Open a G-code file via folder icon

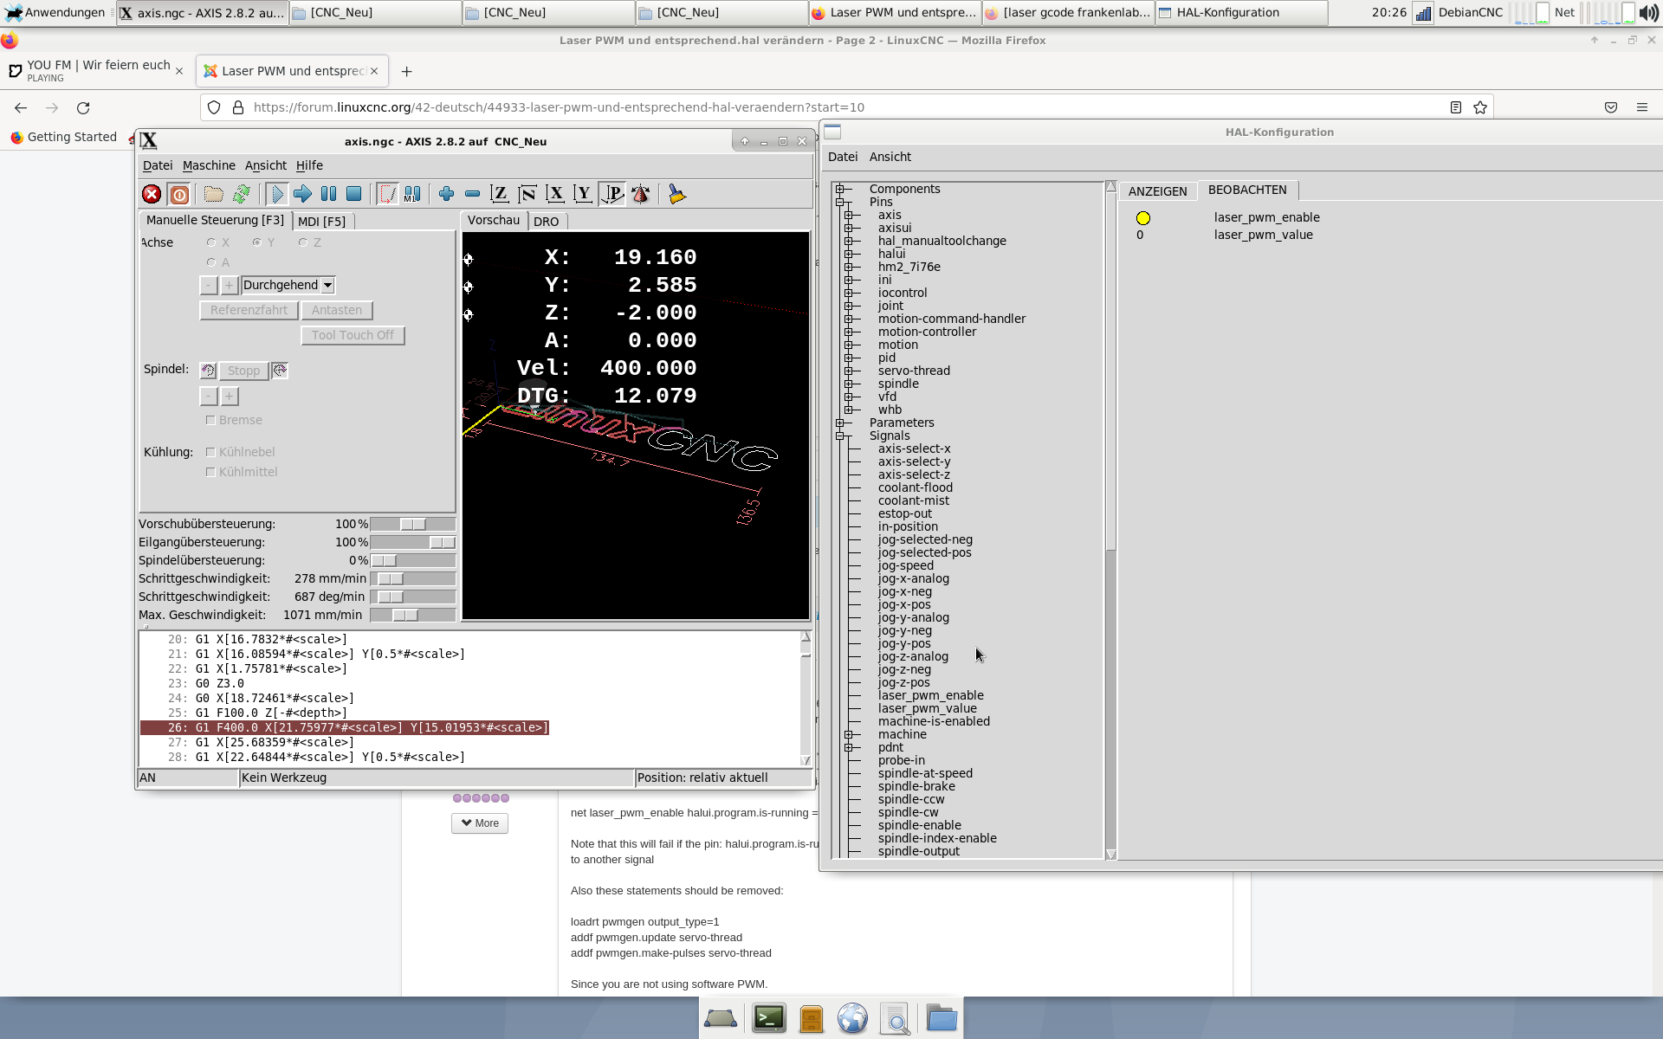click(213, 194)
